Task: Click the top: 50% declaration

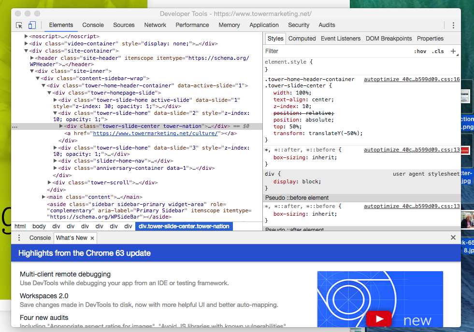Action: point(287,127)
